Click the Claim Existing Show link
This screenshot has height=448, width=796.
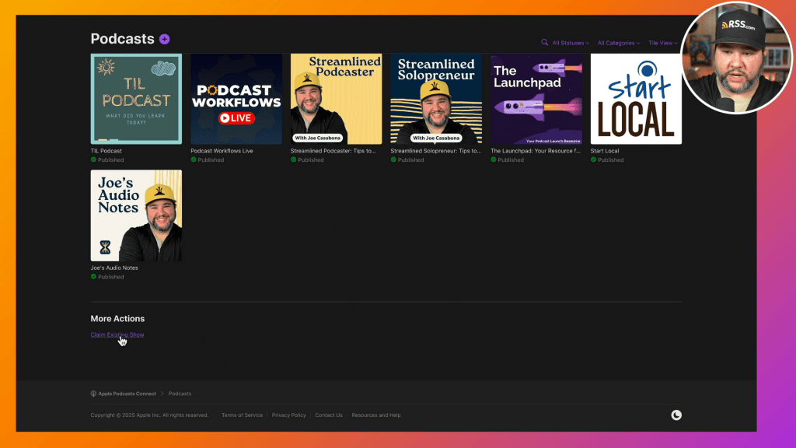click(117, 334)
